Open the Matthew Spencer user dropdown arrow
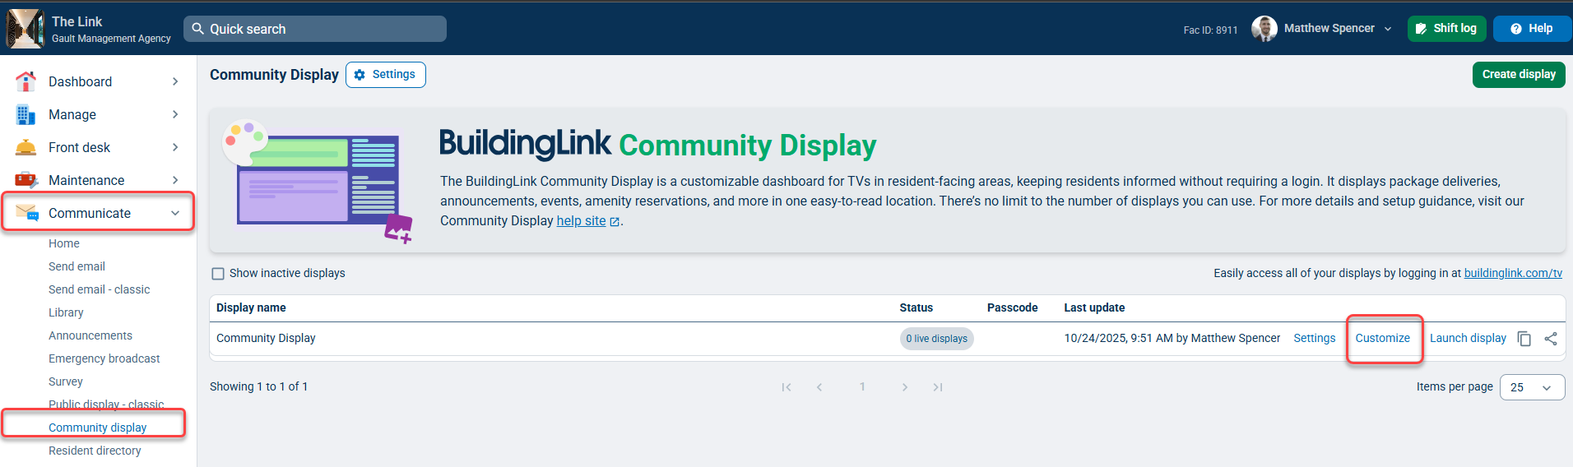 click(x=1388, y=29)
